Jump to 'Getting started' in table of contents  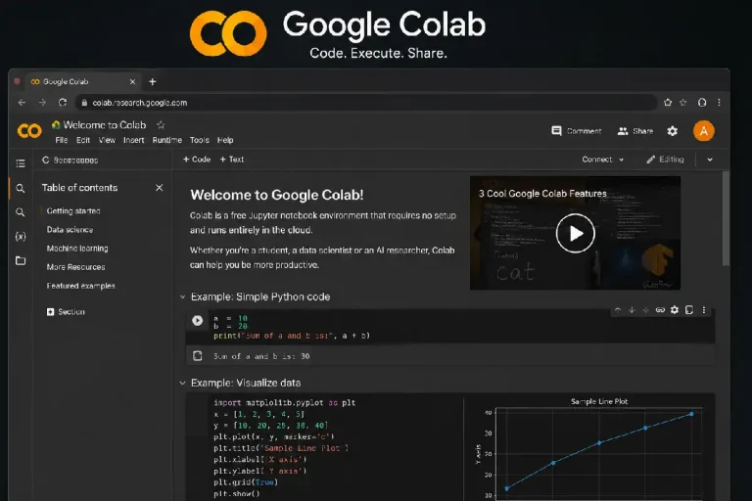pyautogui.click(x=73, y=210)
